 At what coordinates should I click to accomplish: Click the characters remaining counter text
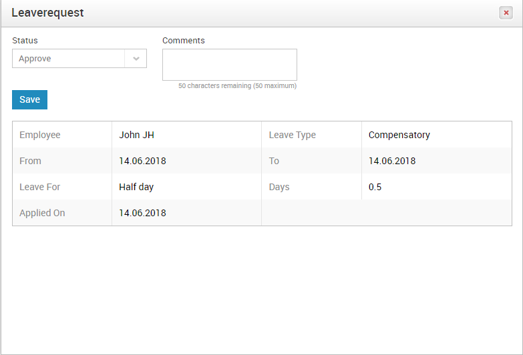(237, 85)
